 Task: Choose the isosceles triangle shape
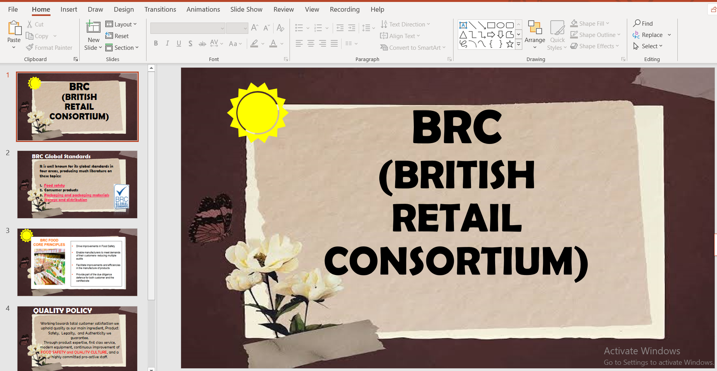463,35
